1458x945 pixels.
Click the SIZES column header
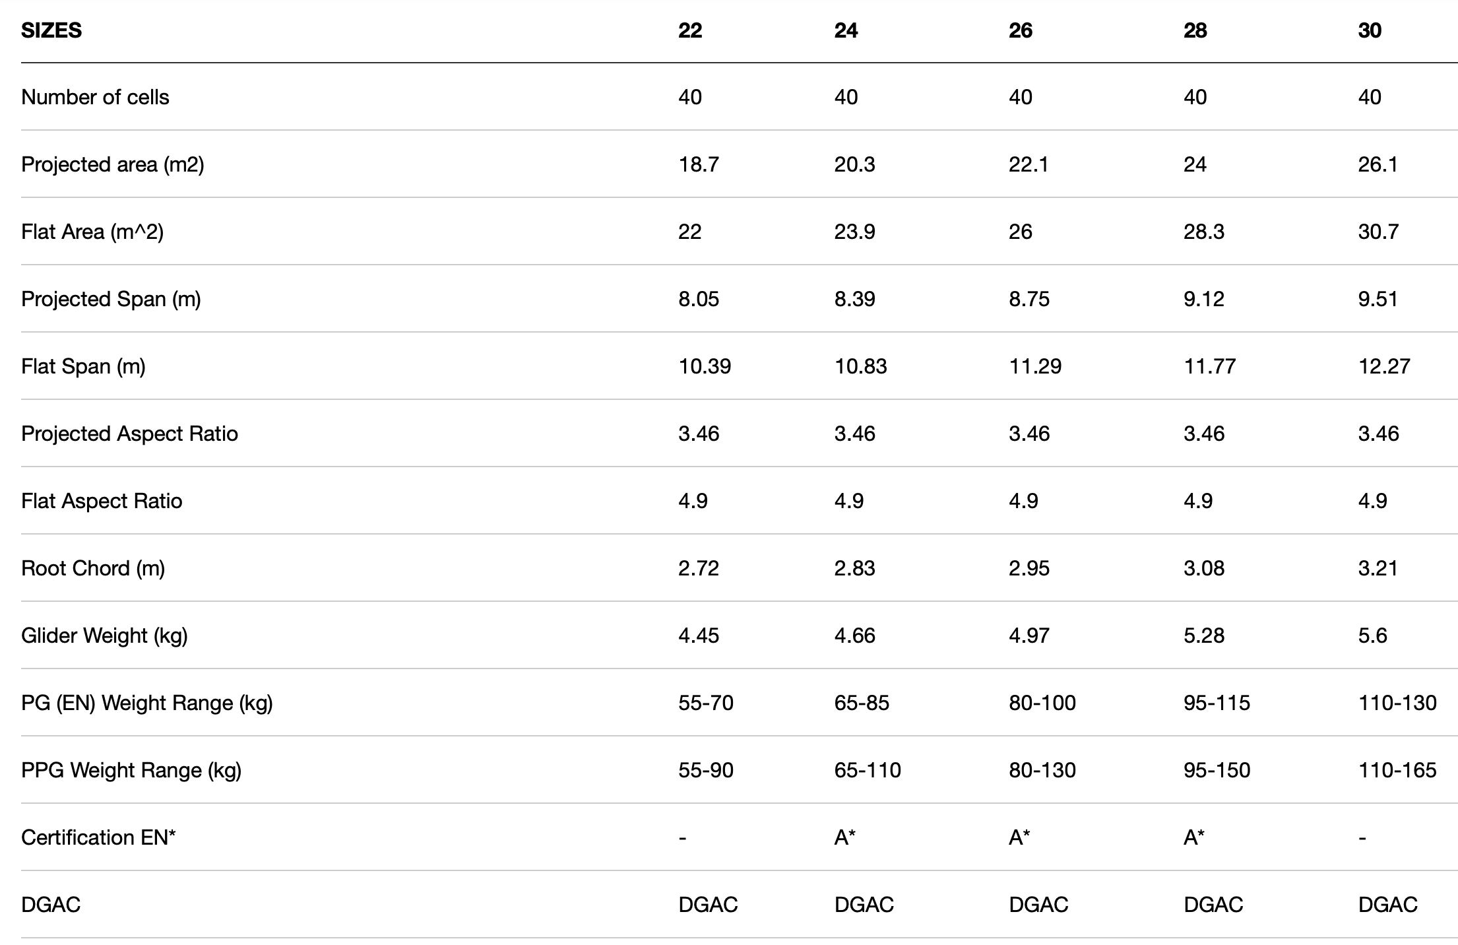tap(51, 30)
